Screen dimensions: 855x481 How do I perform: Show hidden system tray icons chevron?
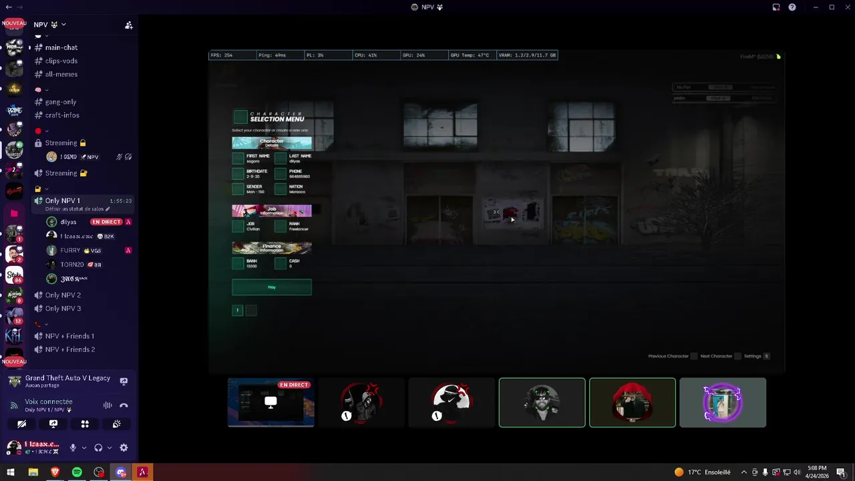(744, 472)
